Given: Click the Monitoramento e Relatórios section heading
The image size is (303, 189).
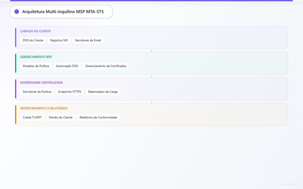Looking at the screenshot, I should [x=43, y=108].
